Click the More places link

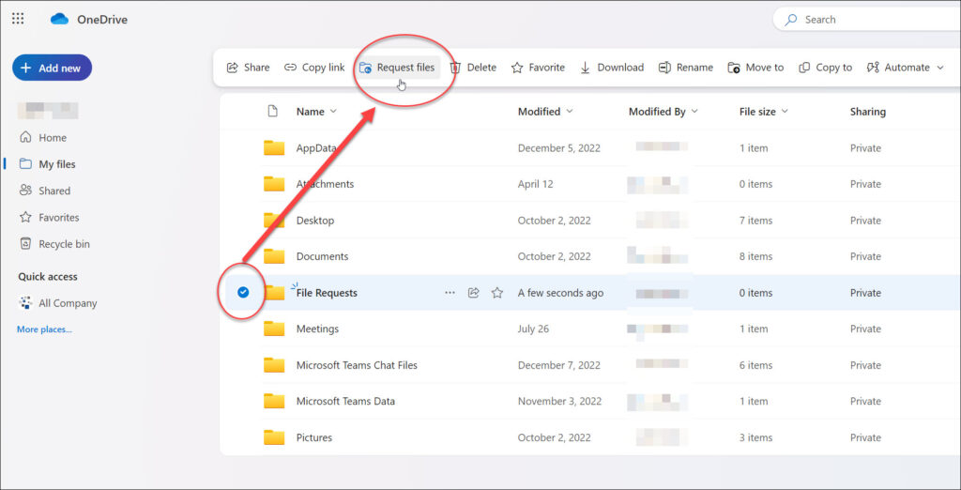click(x=44, y=329)
